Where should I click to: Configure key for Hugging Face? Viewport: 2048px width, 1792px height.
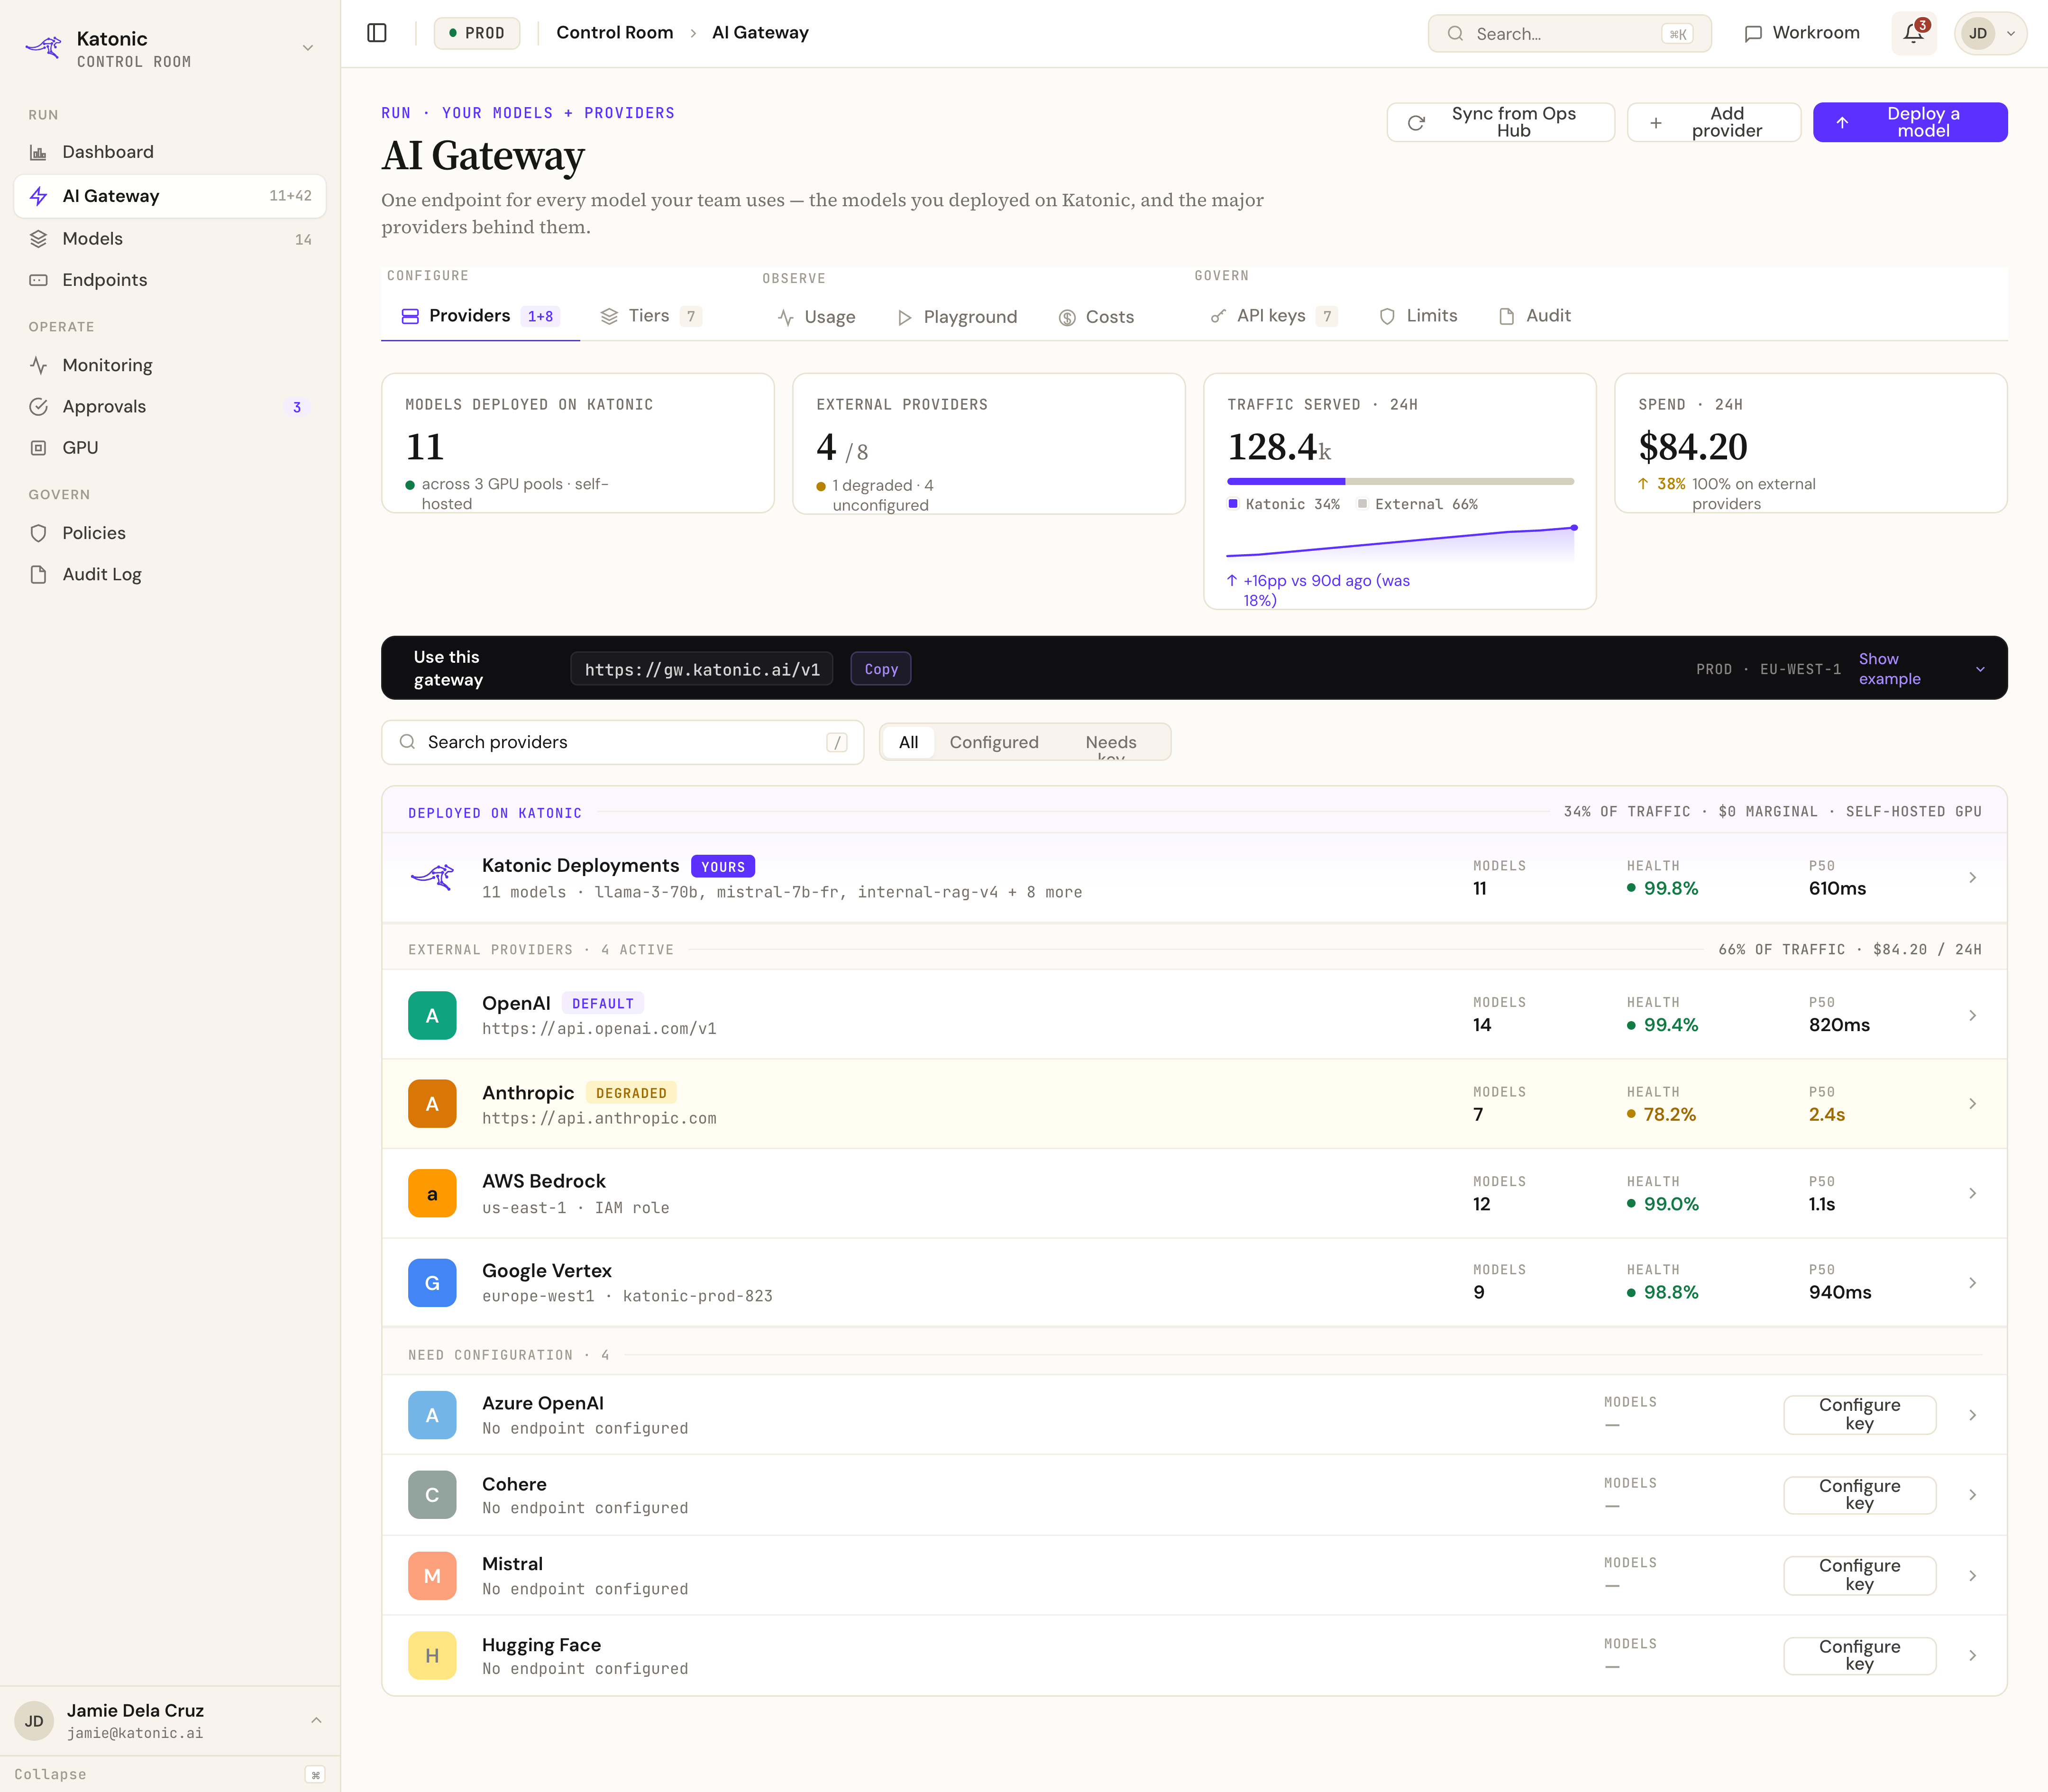[x=1859, y=1656]
